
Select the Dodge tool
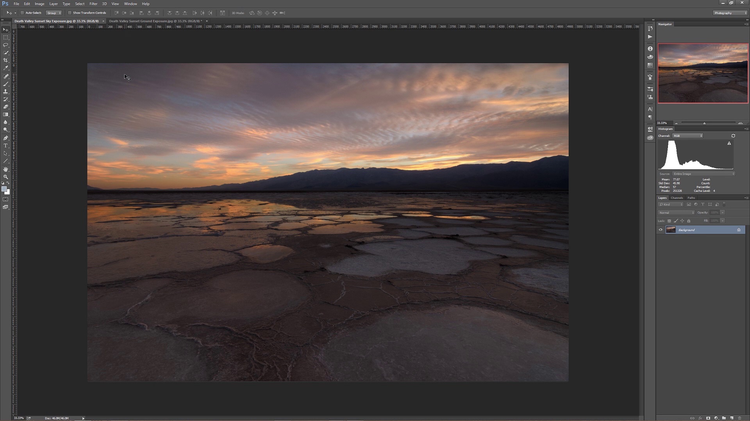pyautogui.click(x=5, y=130)
